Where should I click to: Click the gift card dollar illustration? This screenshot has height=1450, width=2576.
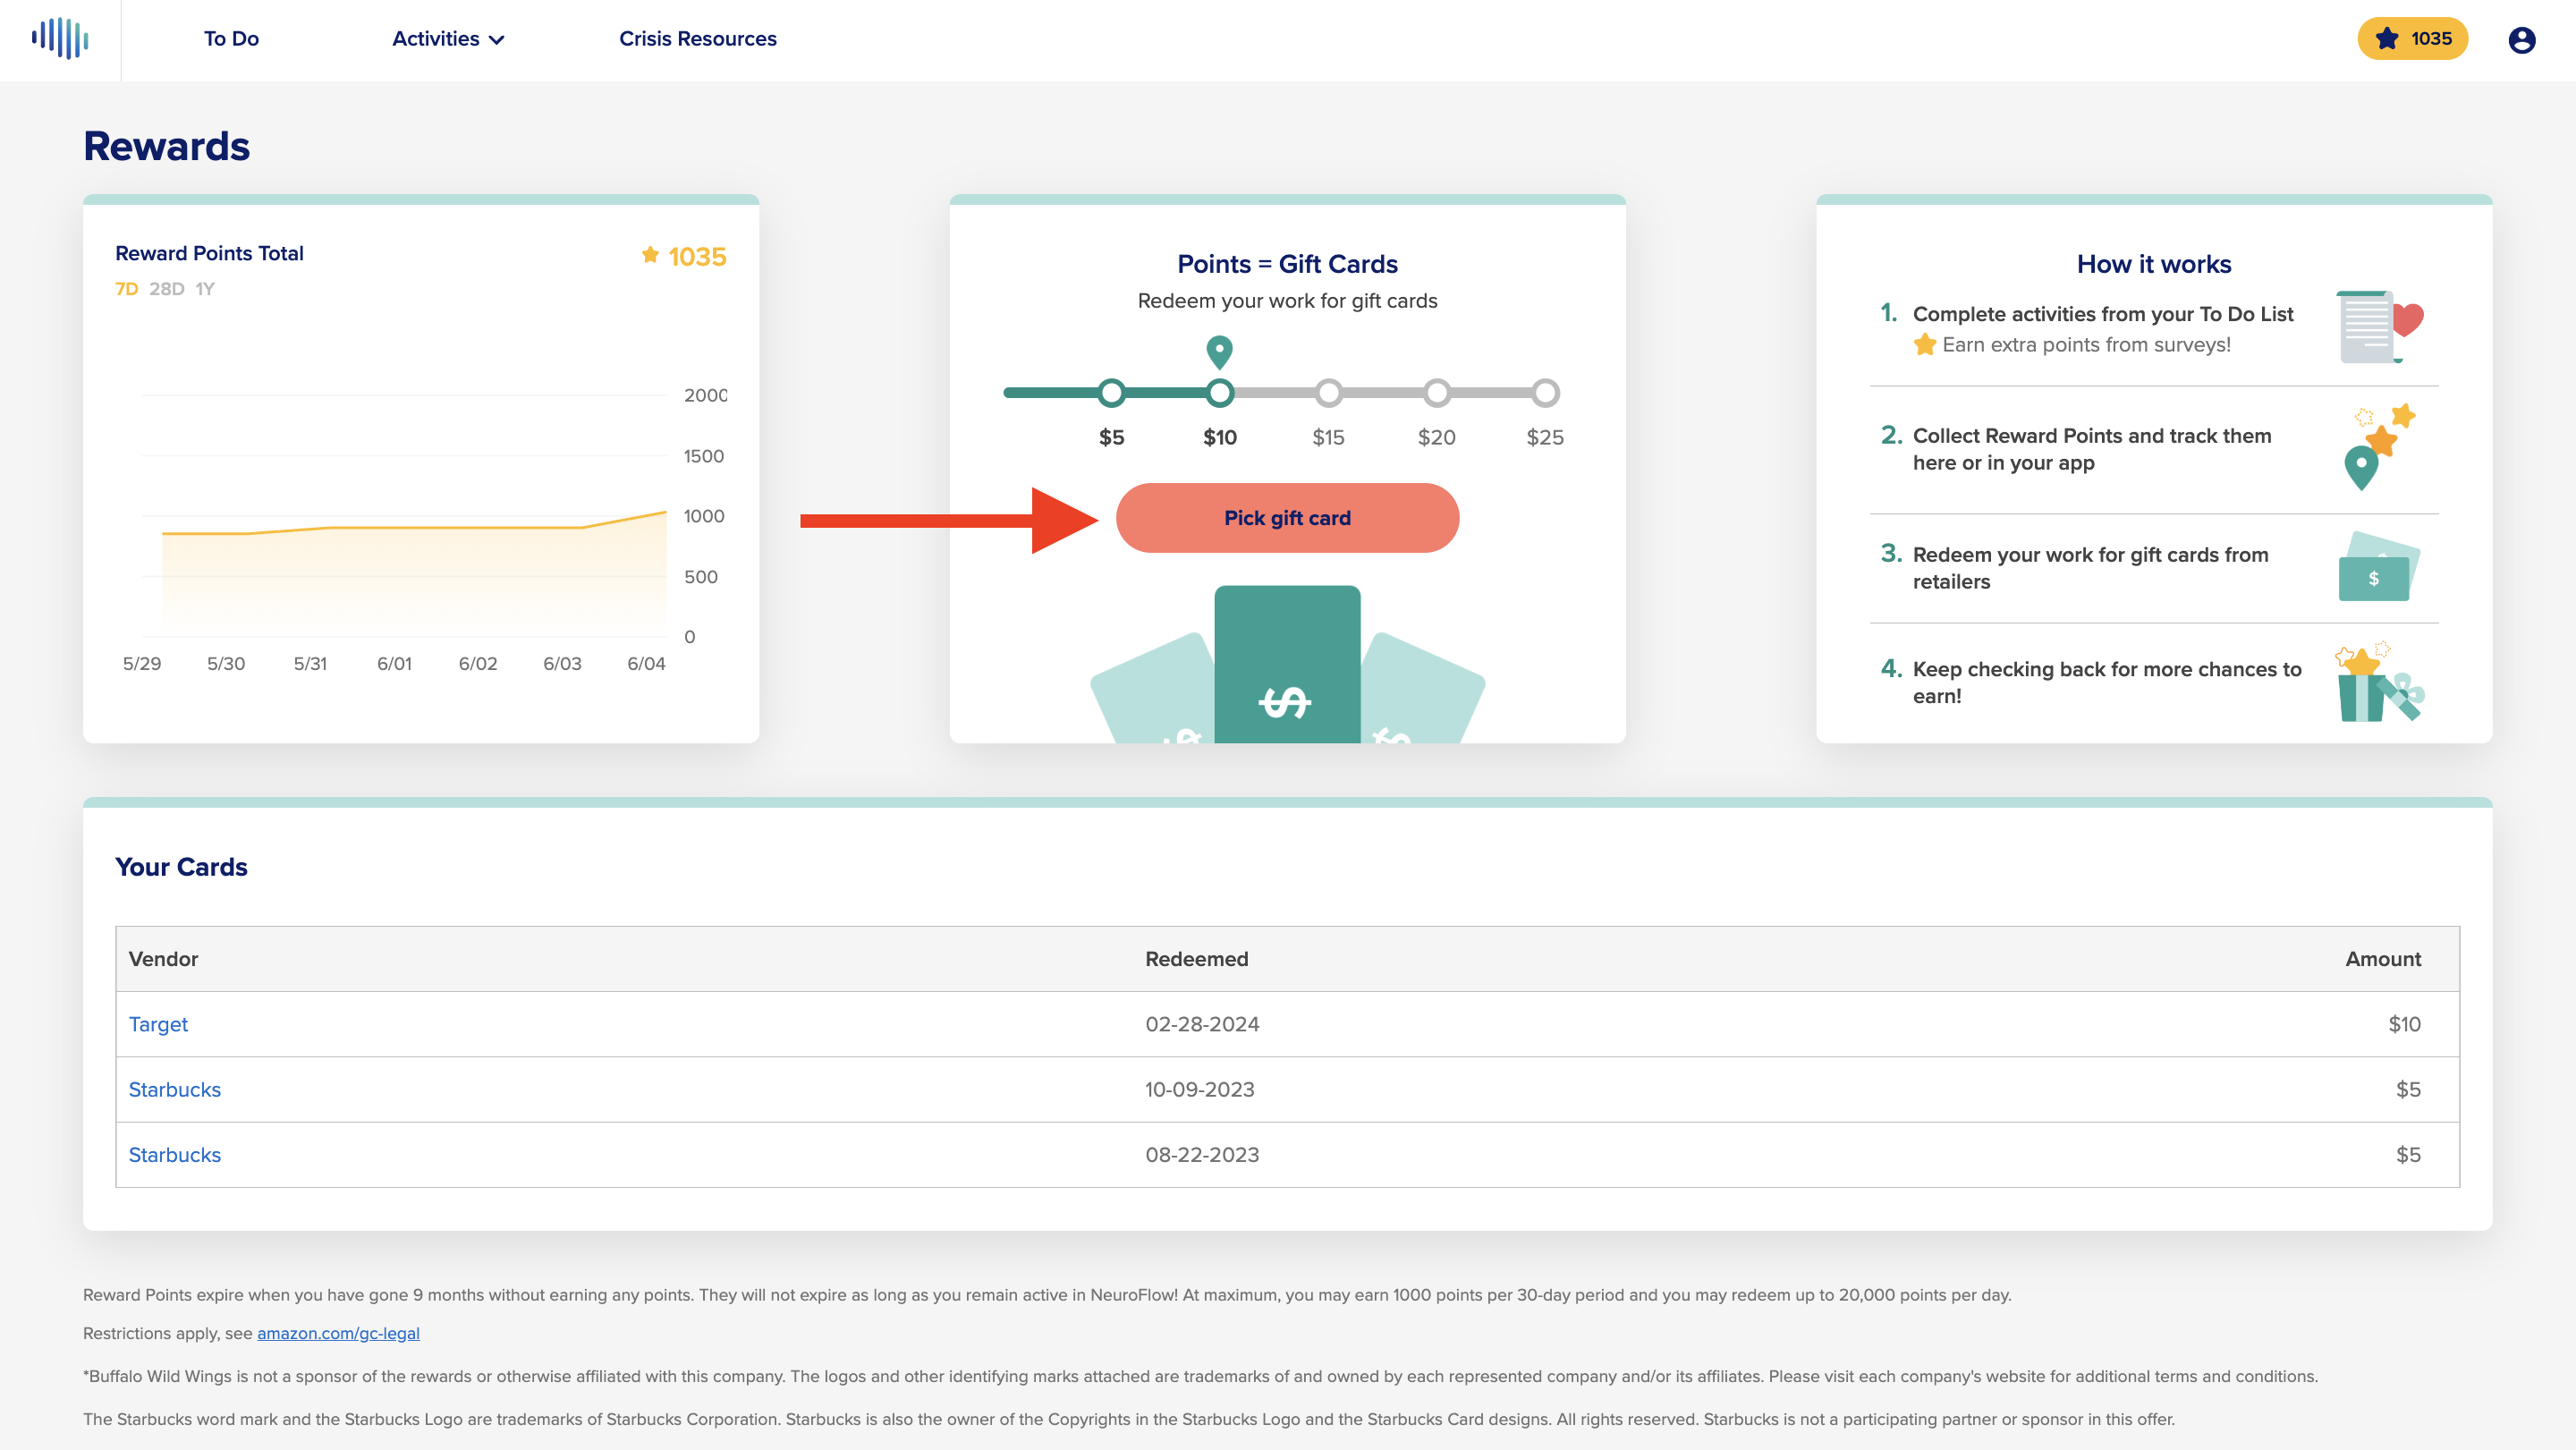click(x=1287, y=665)
